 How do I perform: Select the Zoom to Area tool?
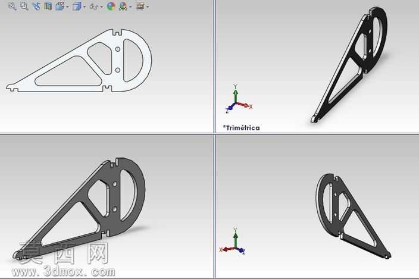[x=24, y=6]
